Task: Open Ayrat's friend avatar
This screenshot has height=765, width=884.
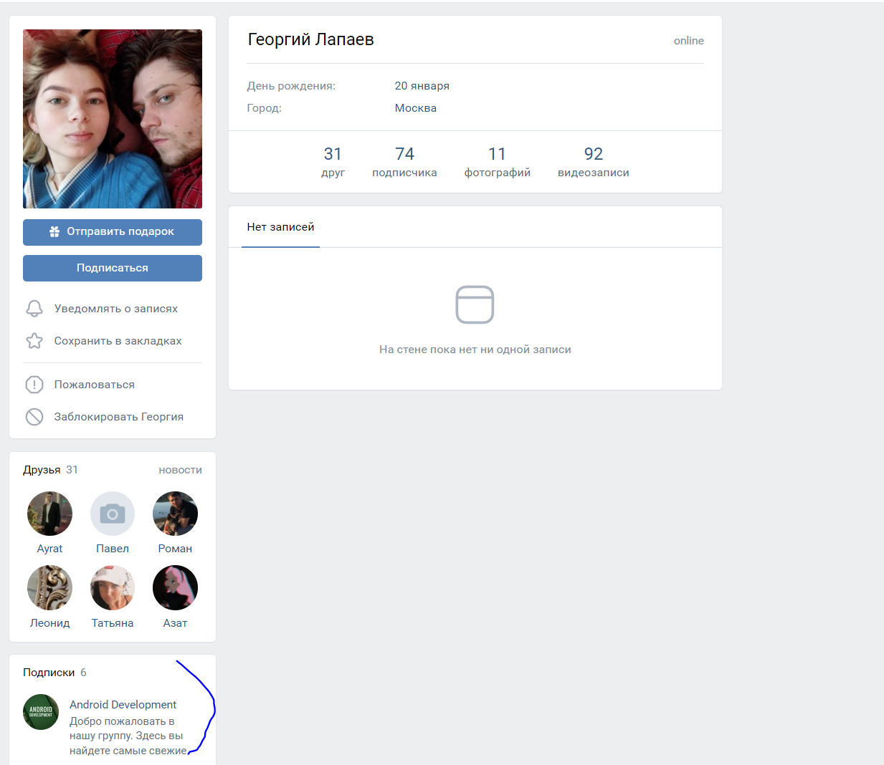Action: tap(49, 514)
